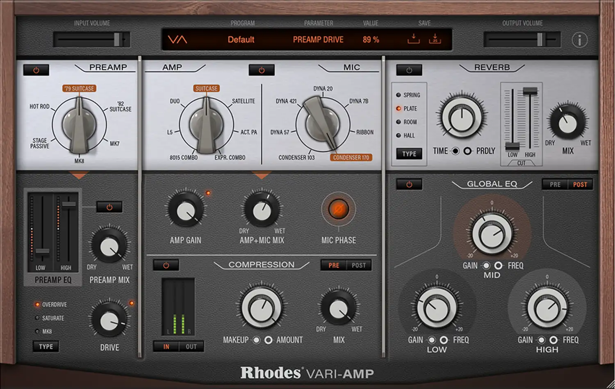Click the reverb TYPE button
The width and height of the screenshot is (615, 389).
click(x=408, y=154)
